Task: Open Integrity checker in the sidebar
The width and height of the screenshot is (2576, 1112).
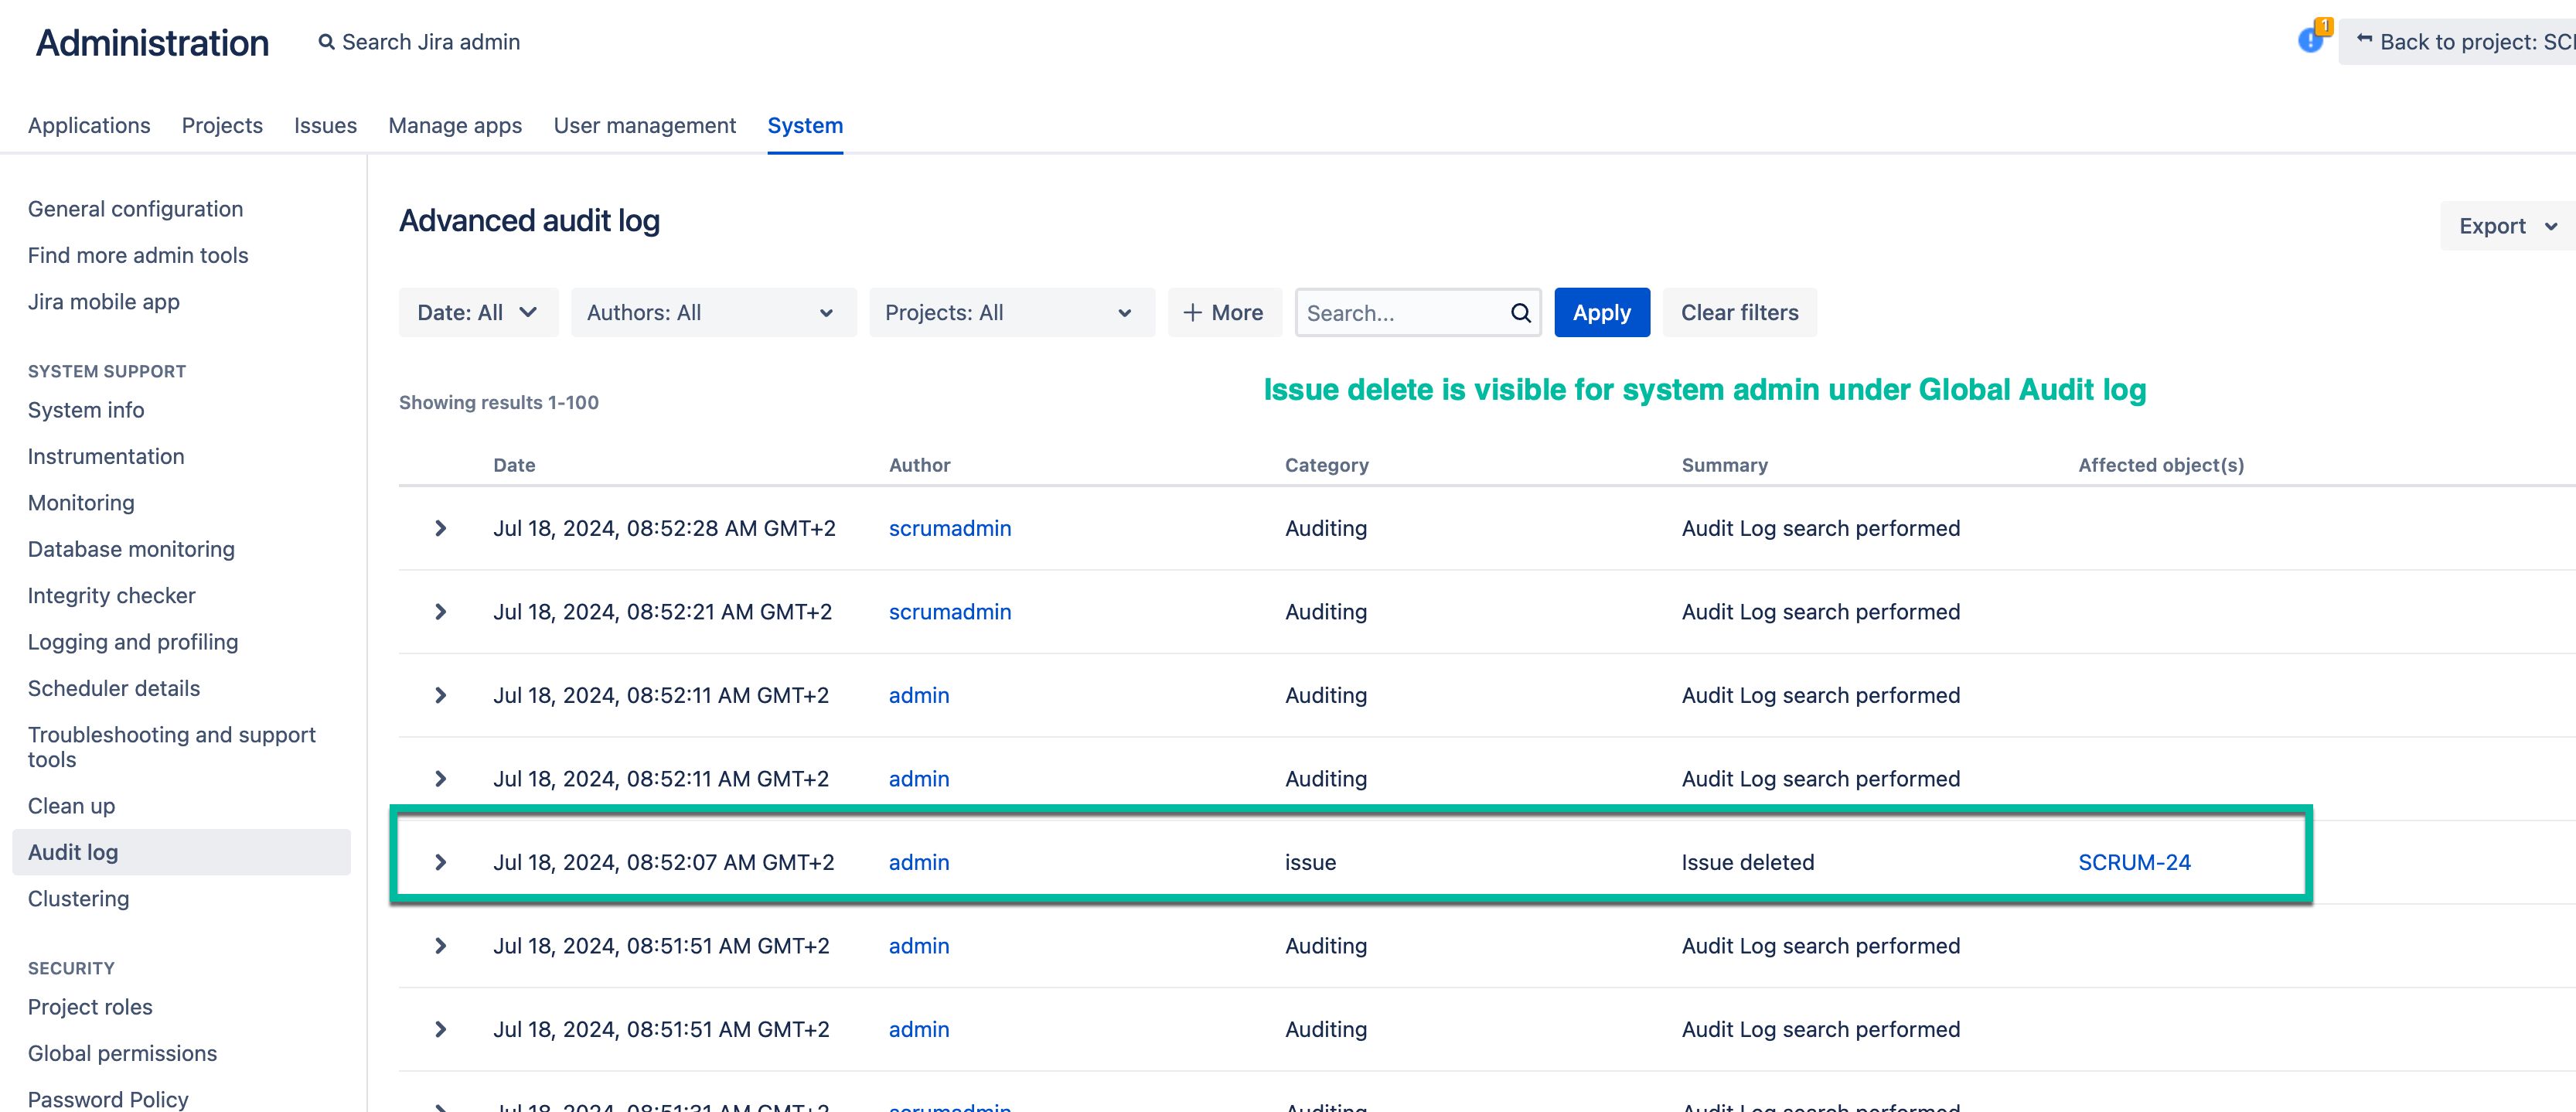Action: coord(111,596)
